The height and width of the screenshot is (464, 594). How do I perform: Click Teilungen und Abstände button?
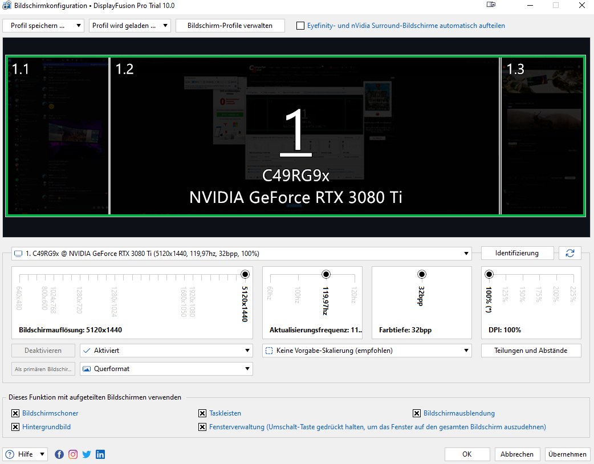coord(531,351)
